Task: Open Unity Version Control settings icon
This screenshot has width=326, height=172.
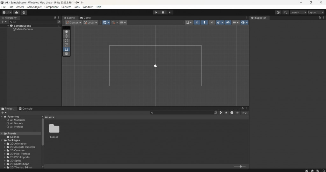Action: (24, 12)
